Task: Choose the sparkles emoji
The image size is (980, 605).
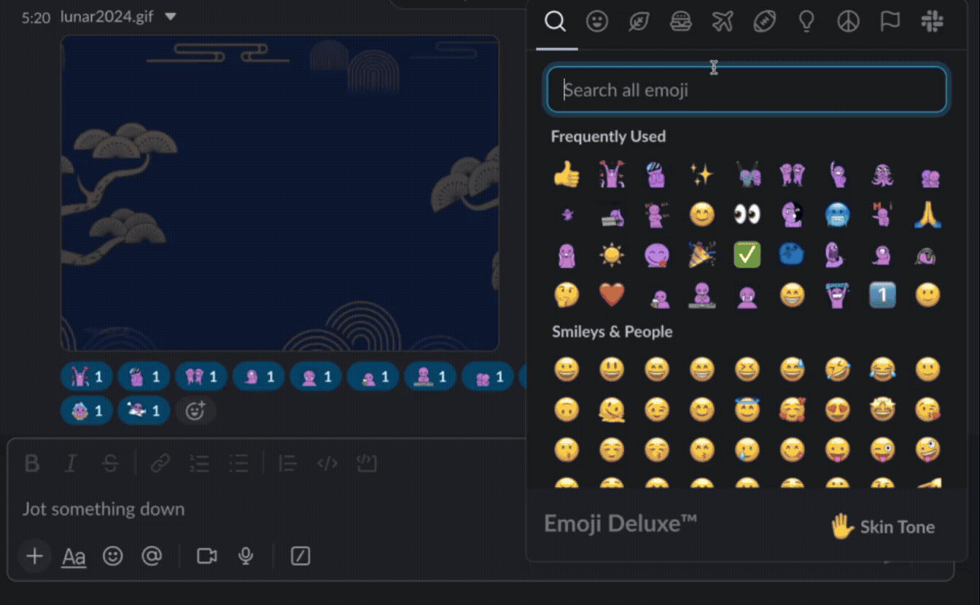Action: [x=701, y=174]
